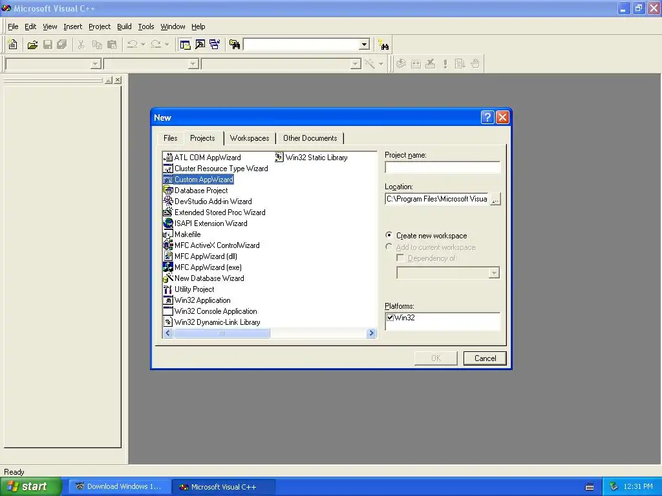Click the Save All toolbar icon
This screenshot has height=496, width=662.
point(62,45)
